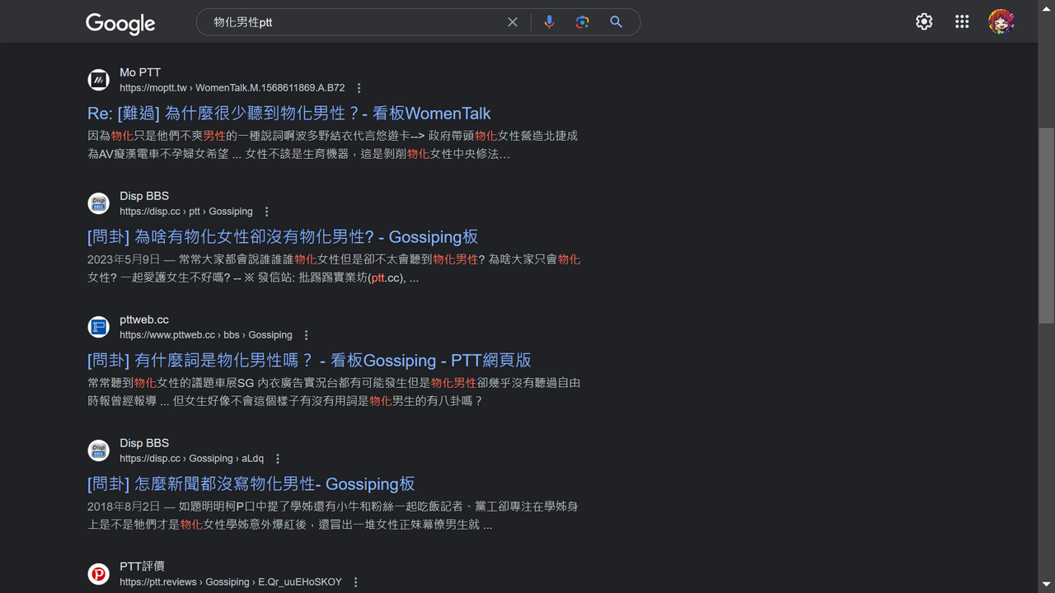Image resolution: width=1055 pixels, height=593 pixels.
Task: Clear the search box text
Action: pos(513,22)
